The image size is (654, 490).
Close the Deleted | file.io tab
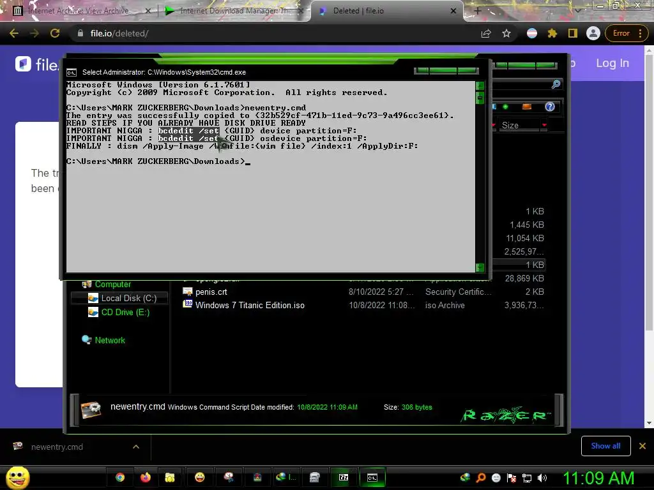pos(453,11)
